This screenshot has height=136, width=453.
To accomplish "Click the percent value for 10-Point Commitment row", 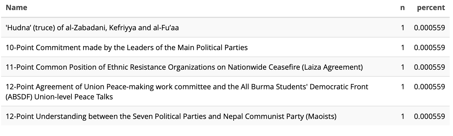I will pyautogui.click(x=429, y=48).
